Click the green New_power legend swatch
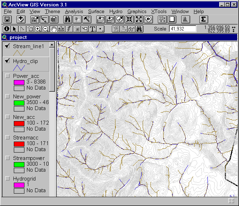The width and height of the screenshot is (239, 206). 19,103
